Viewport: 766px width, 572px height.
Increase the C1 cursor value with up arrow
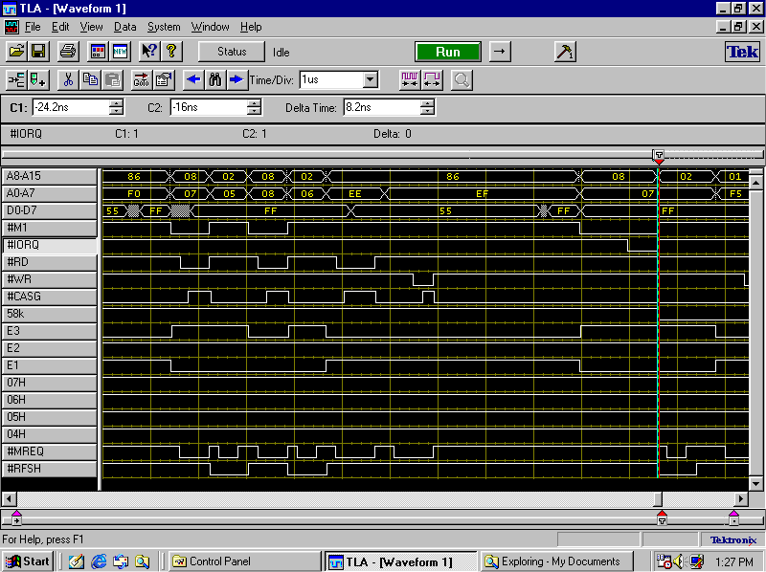(116, 103)
